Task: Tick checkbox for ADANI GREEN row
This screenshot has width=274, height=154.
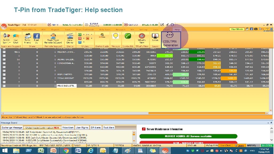Action: 4,60
